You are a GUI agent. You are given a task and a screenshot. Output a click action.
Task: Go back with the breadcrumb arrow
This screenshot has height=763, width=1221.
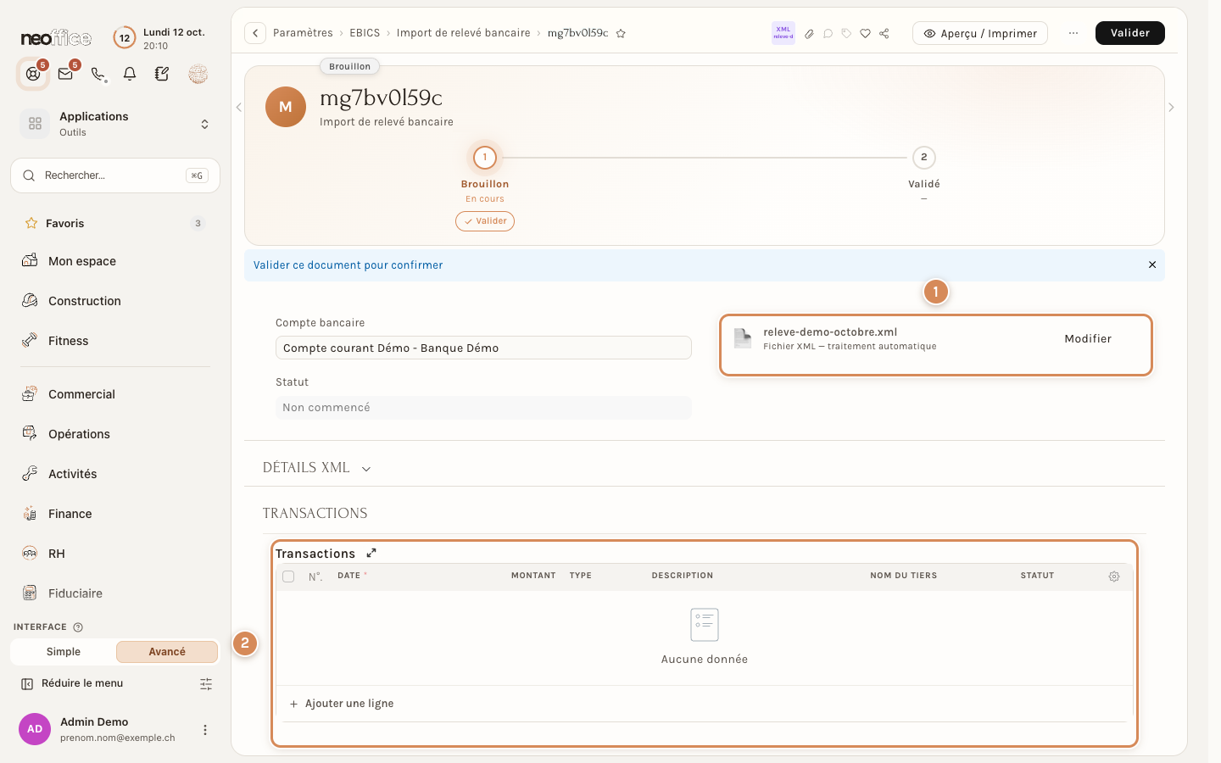pos(255,33)
